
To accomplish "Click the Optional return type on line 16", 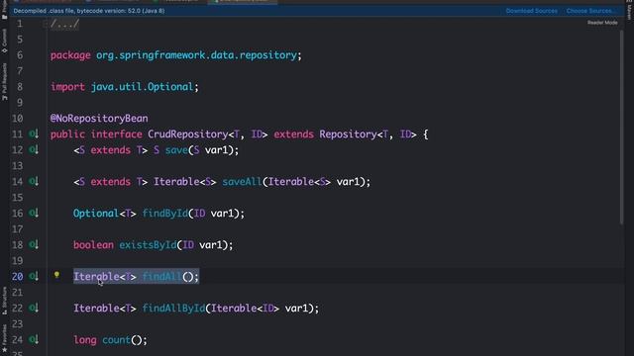I will pos(96,214).
